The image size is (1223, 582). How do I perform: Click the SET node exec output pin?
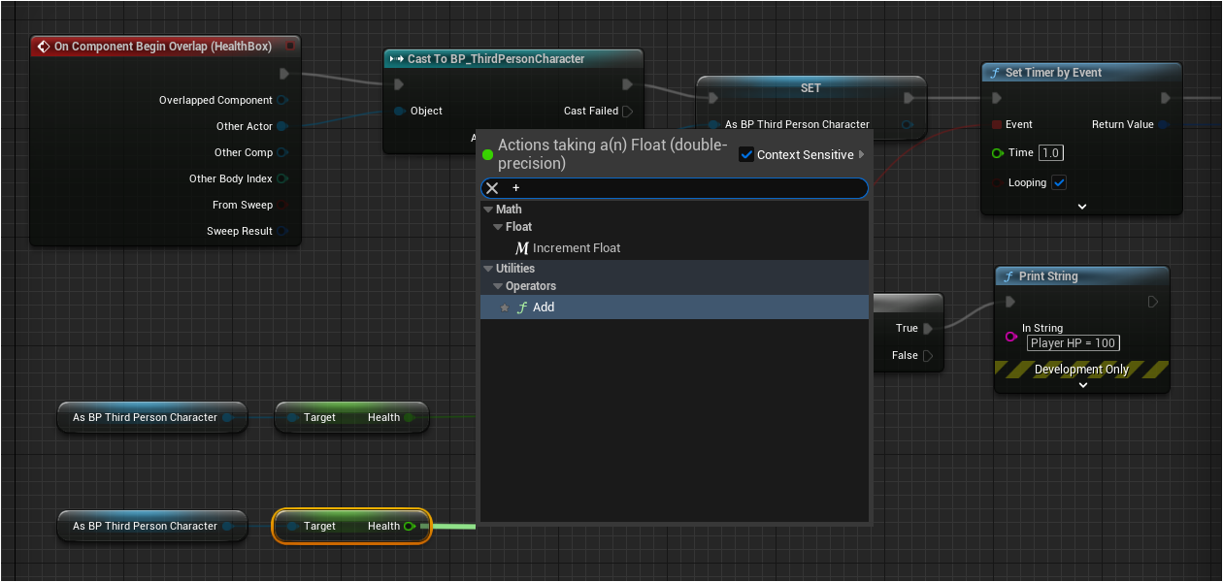point(909,98)
